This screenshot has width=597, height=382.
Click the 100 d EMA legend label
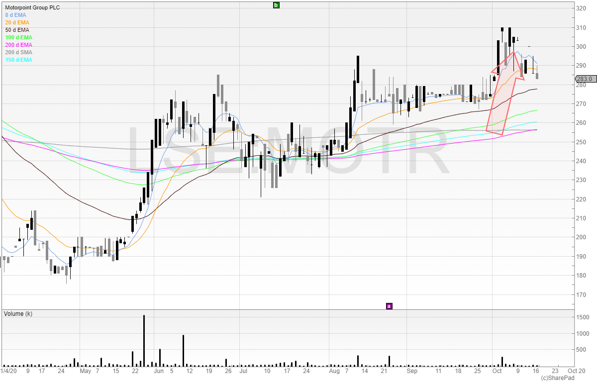[x=19, y=37]
